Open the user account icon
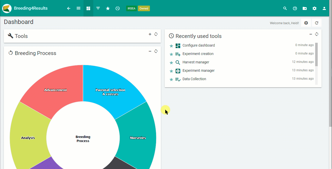 324,8
